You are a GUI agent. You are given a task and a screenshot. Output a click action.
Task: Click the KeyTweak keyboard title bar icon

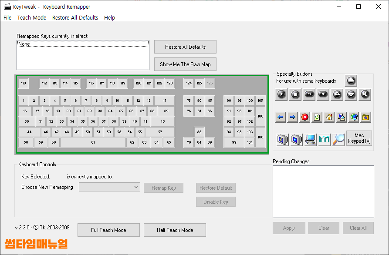7,7
